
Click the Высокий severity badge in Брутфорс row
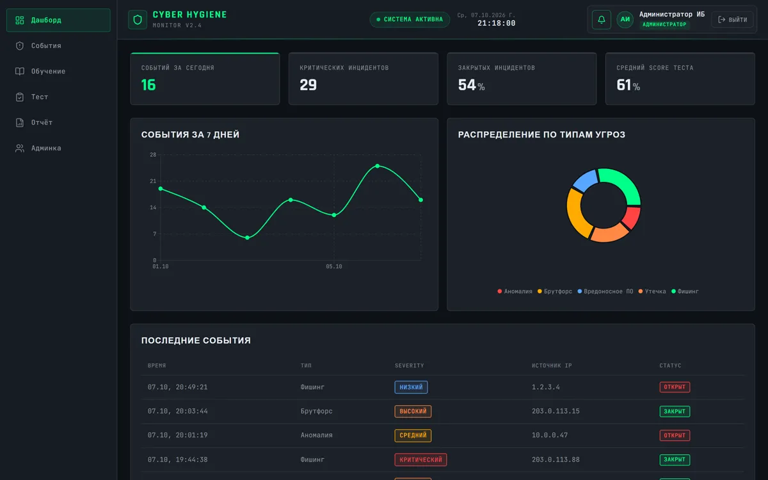coord(413,412)
